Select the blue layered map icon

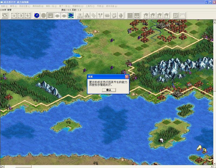pyautogui.click(x=71, y=15)
